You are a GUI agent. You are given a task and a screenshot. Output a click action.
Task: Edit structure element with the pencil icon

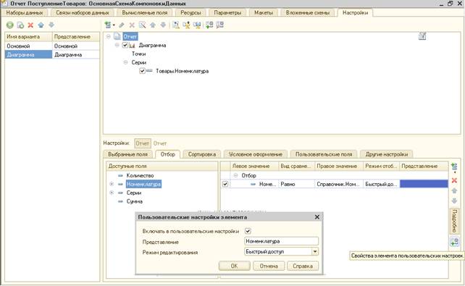[x=122, y=25]
